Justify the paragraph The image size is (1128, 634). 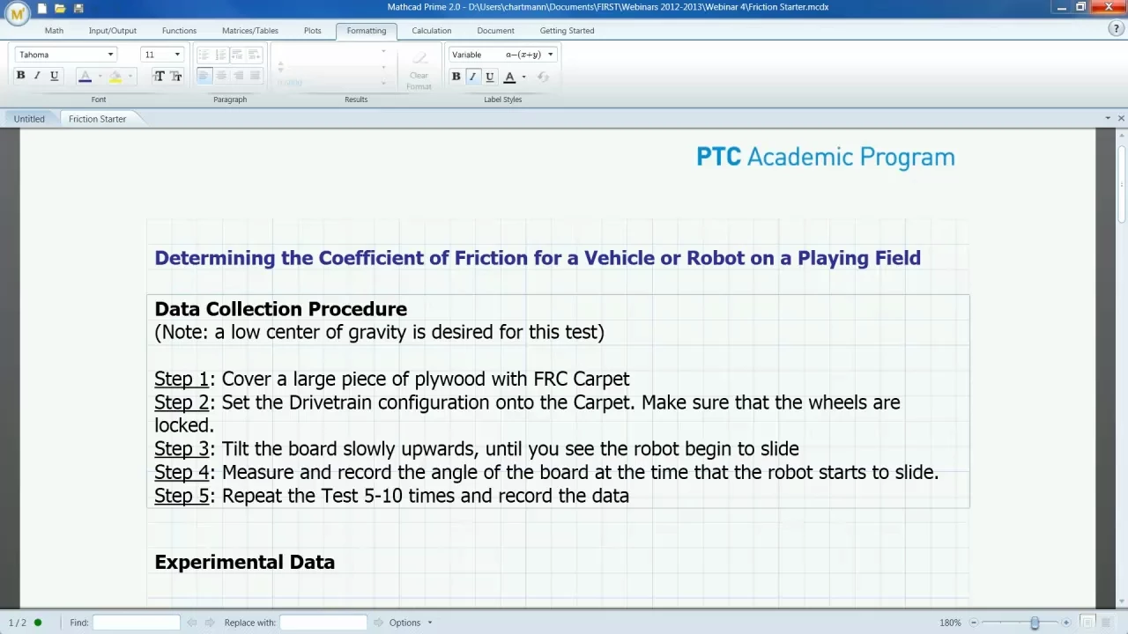coord(255,76)
